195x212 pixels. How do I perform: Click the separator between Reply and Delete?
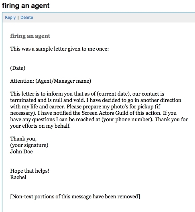pyautogui.click(x=18, y=17)
